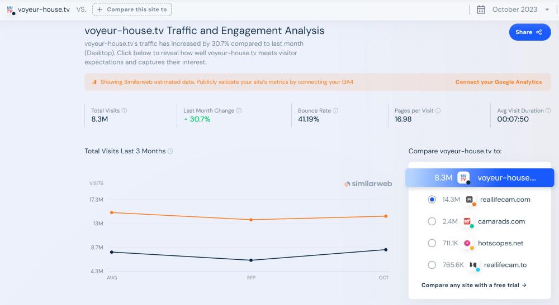Click the highlighted voyeur-house 8.3M comparison row

[x=480, y=178]
